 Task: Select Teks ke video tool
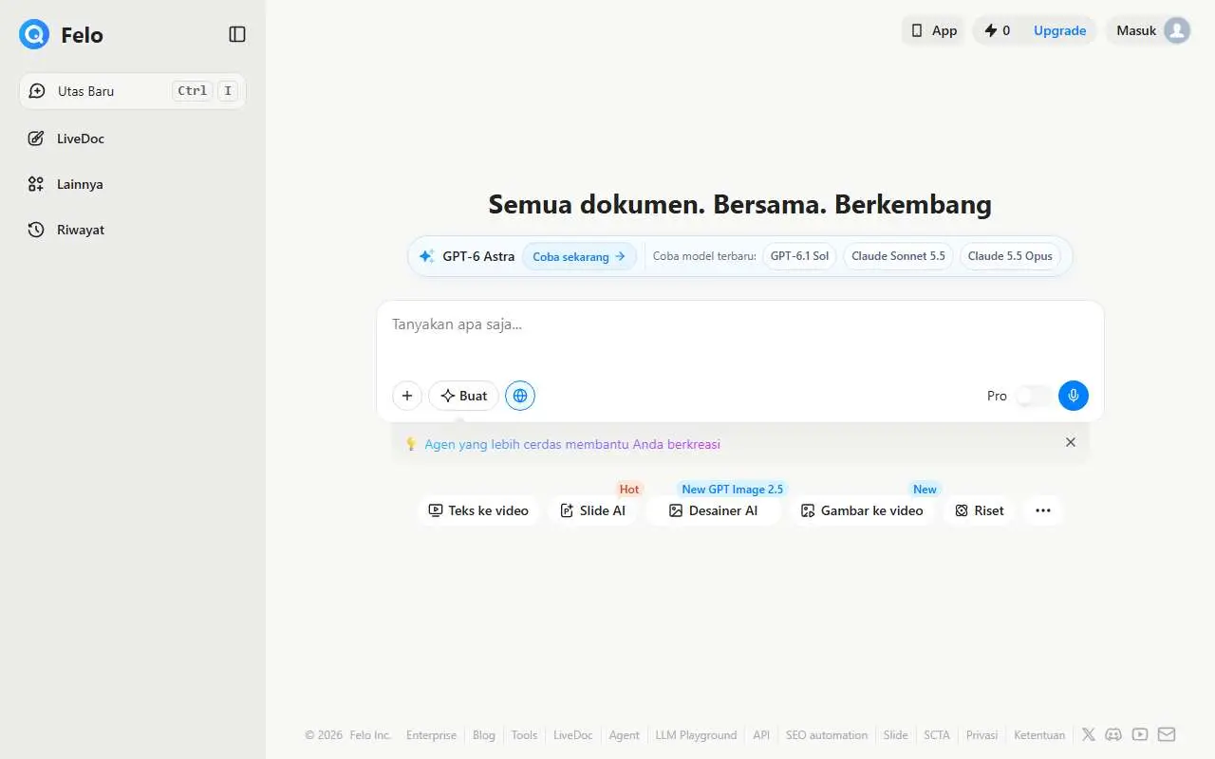478,510
